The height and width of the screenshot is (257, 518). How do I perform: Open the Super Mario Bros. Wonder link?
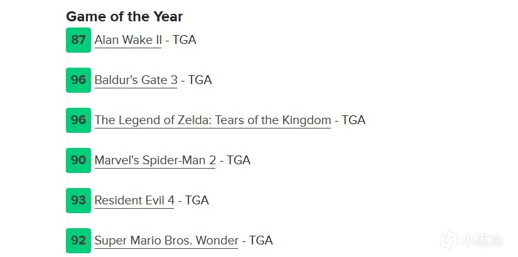(166, 241)
